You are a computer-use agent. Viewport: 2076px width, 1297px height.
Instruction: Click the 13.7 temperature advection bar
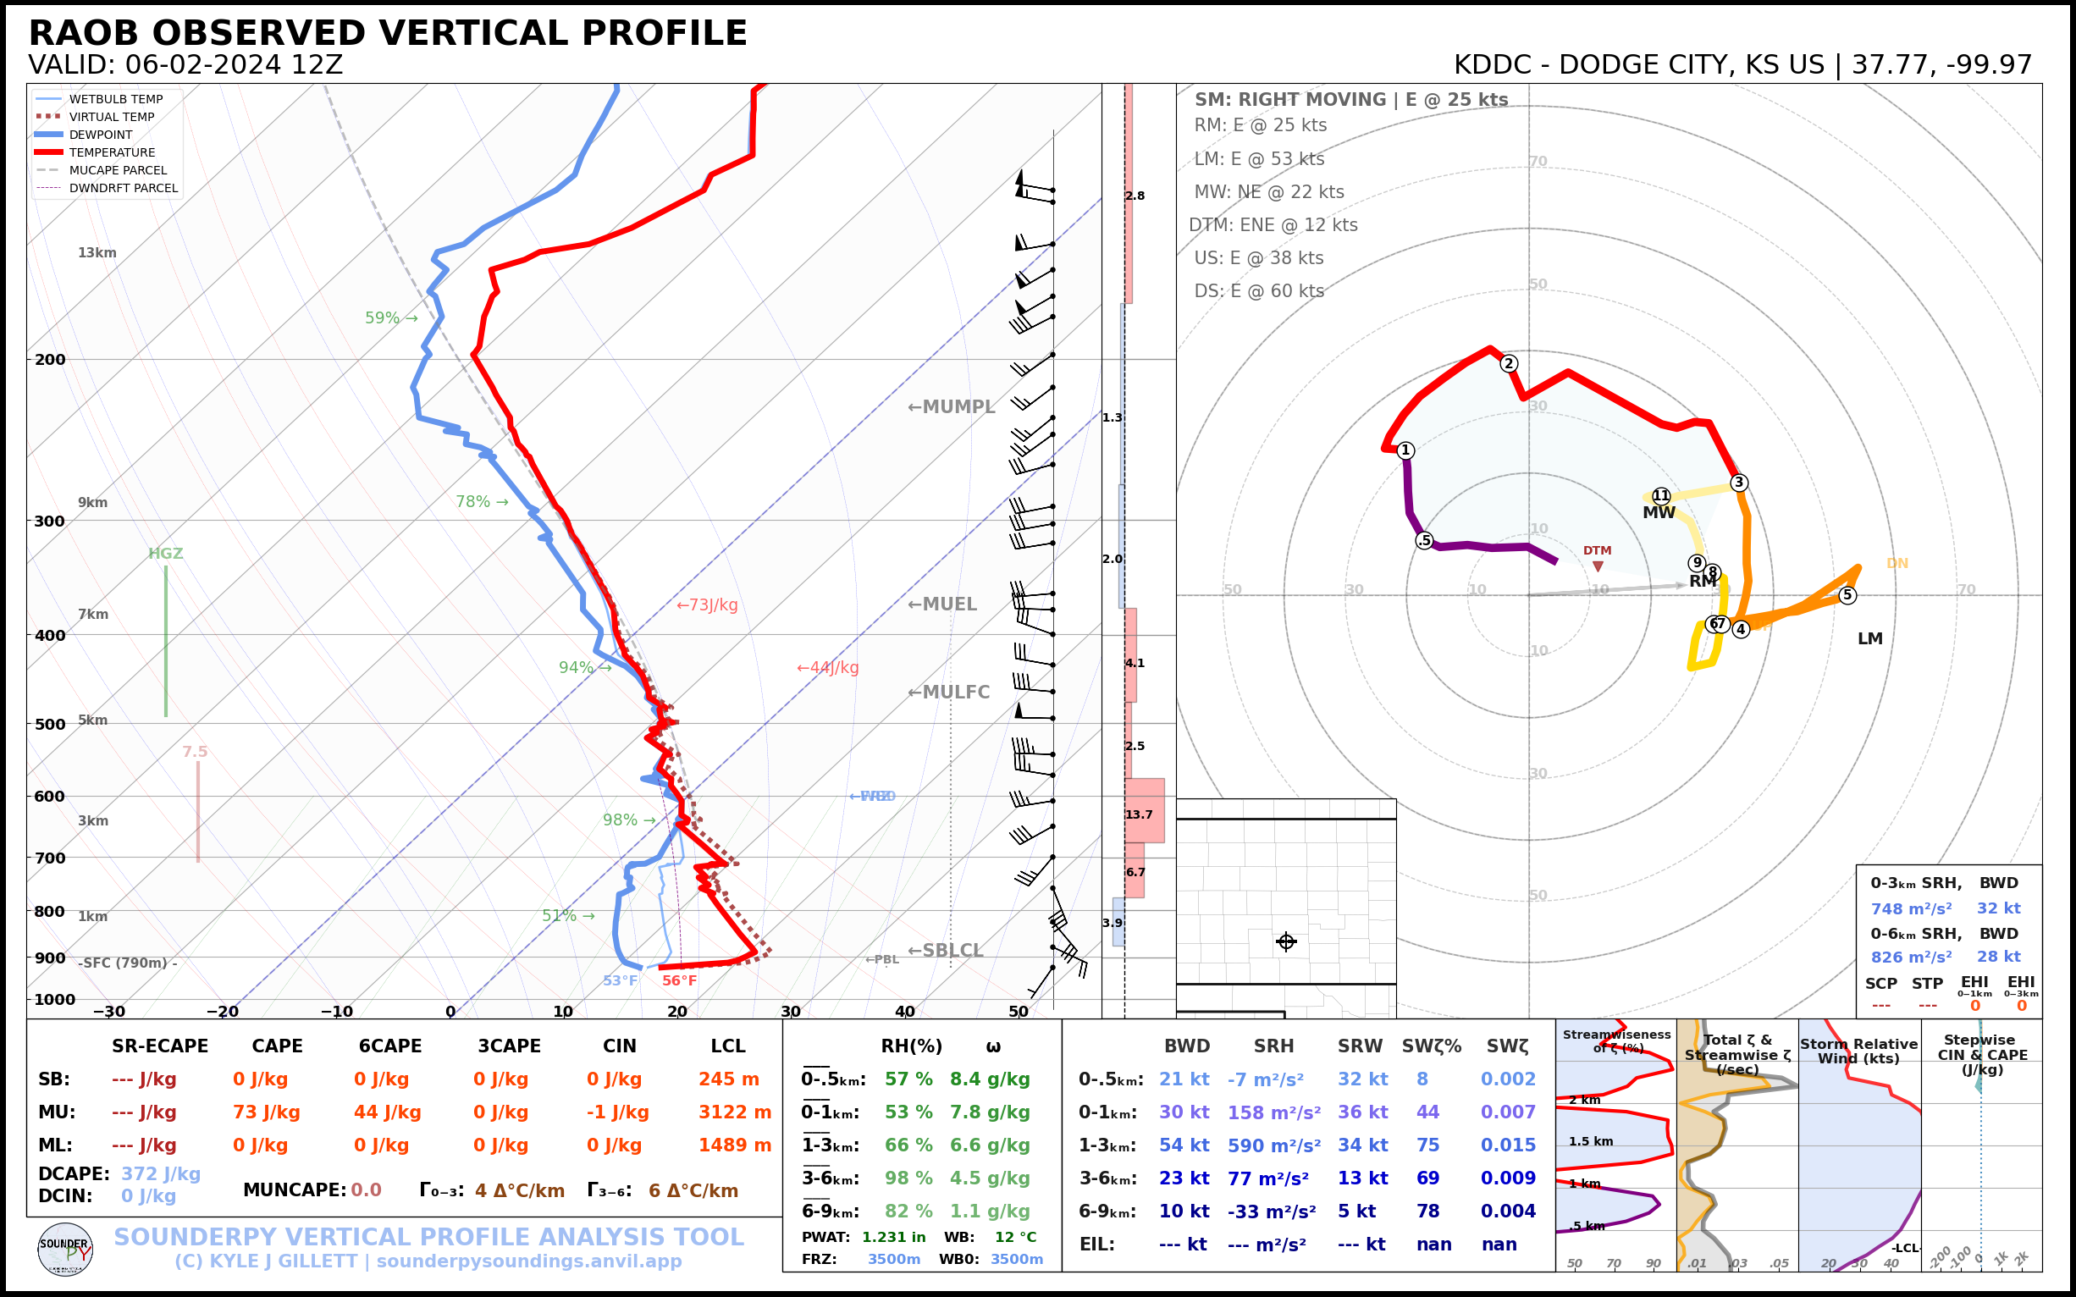[1145, 811]
